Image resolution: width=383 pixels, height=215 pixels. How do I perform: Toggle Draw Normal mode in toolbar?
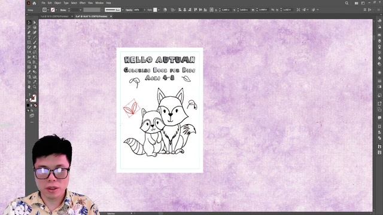[28, 110]
